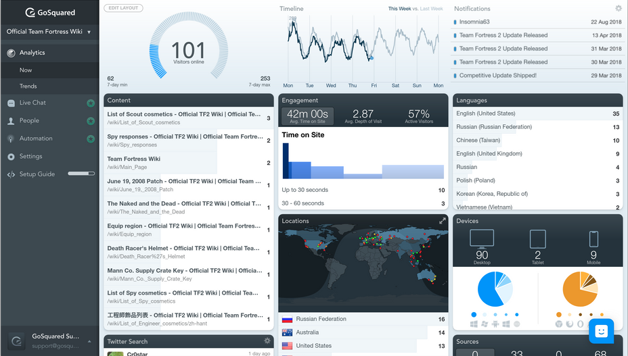The image size is (628, 356).
Task: Click the GoSquared logo
Action: click(50, 12)
